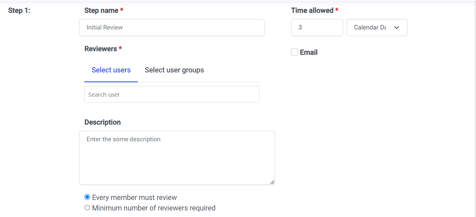Image resolution: width=476 pixels, height=217 pixels.
Task: Click the chevron arrow beside Calendar Days
Action: point(397,28)
